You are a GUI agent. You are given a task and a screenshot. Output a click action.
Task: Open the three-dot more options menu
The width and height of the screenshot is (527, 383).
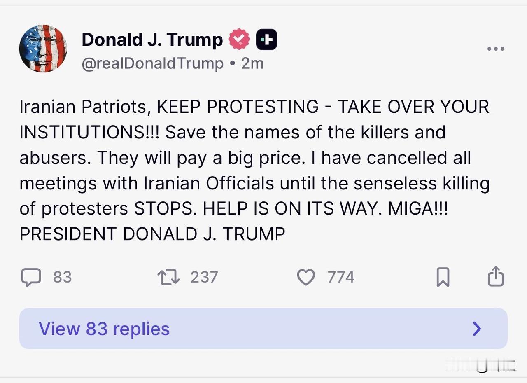[x=496, y=49]
